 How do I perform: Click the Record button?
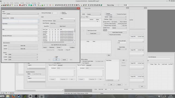tap(45, 47)
